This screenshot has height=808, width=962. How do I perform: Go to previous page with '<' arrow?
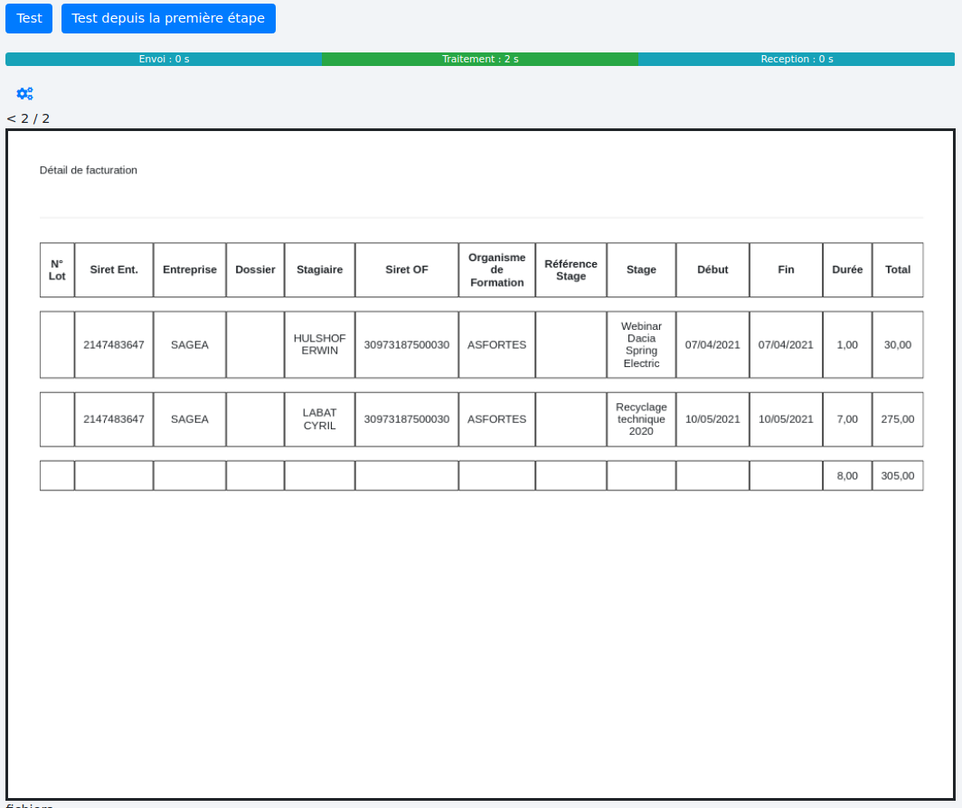[x=11, y=118]
